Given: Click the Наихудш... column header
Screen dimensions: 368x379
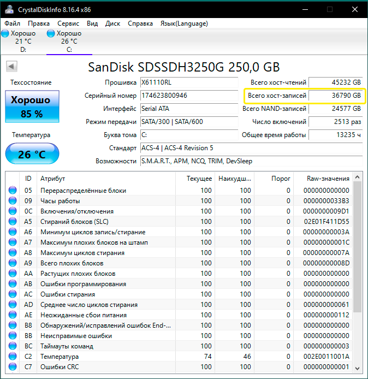Looking at the screenshot, I should click(235, 179).
